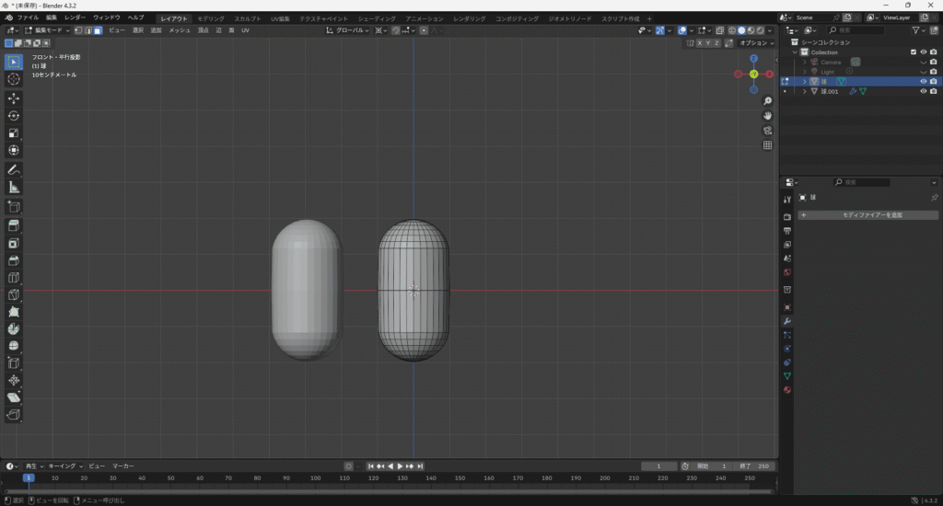Open Modifier properties wrench tab
This screenshot has height=506, width=943.
click(x=786, y=321)
